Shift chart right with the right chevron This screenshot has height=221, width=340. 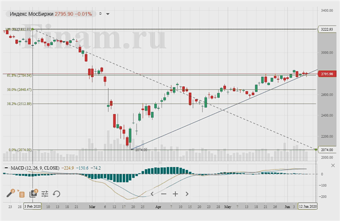(x=187, y=194)
